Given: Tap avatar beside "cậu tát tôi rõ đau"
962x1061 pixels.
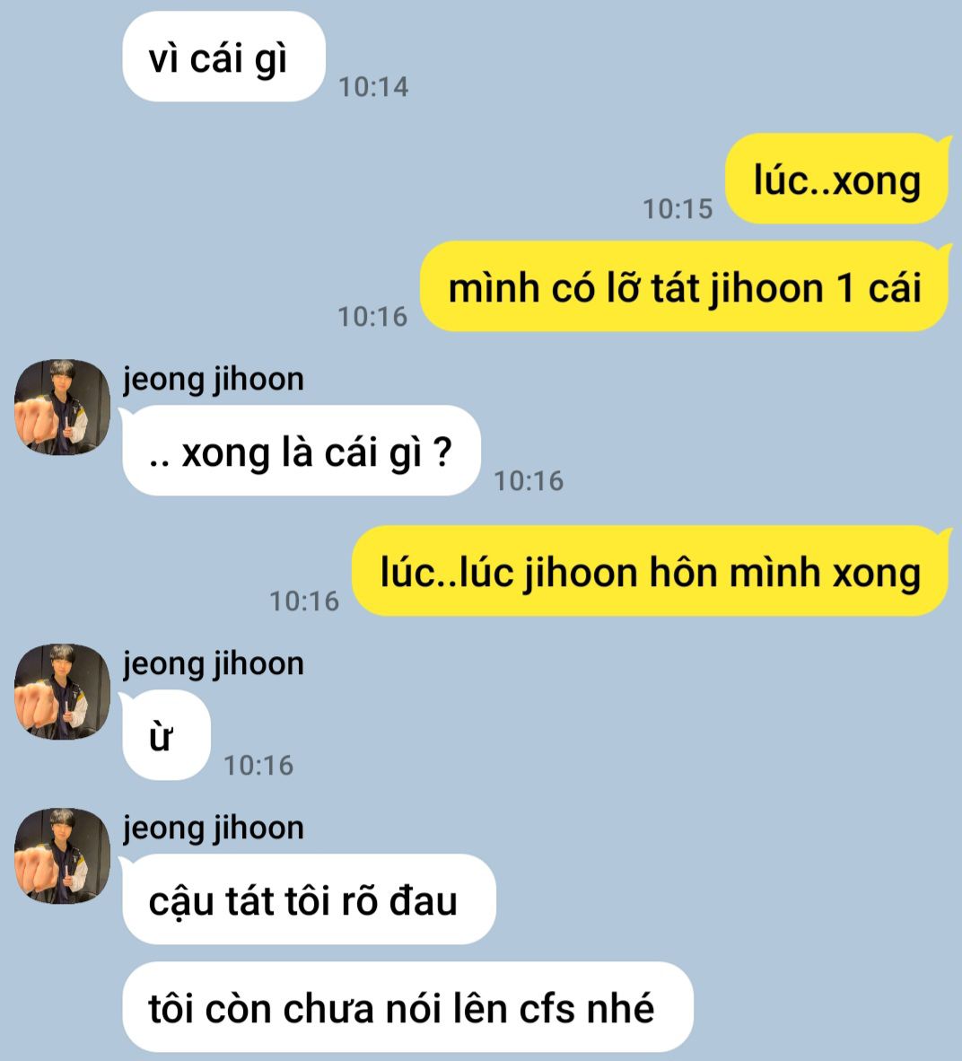Looking at the screenshot, I should coord(62,855).
